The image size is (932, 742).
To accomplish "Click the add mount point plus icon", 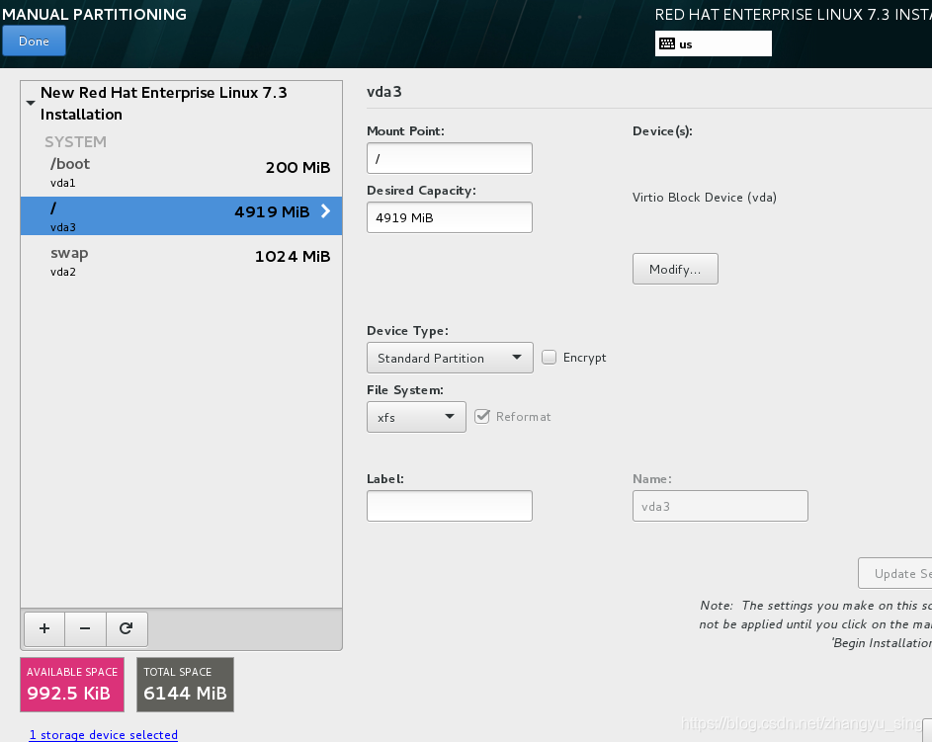I will point(44,628).
